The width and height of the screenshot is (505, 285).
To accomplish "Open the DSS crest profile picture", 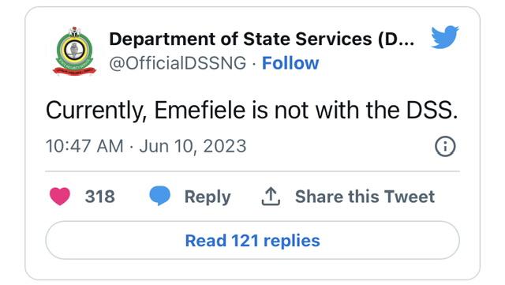I will click(74, 51).
